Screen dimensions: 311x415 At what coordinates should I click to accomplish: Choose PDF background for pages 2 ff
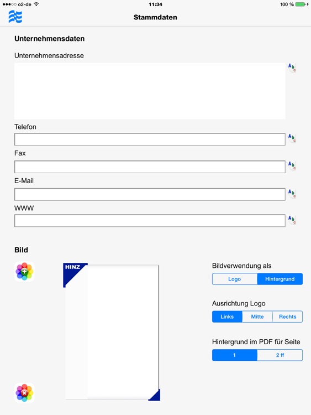[280, 355]
